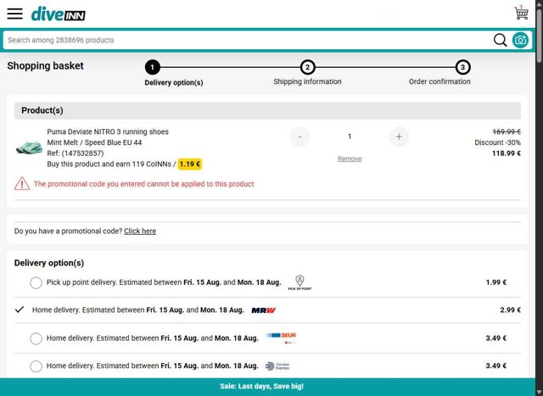
Task: Click the Correos Express carrier logo
Action: tap(277, 365)
